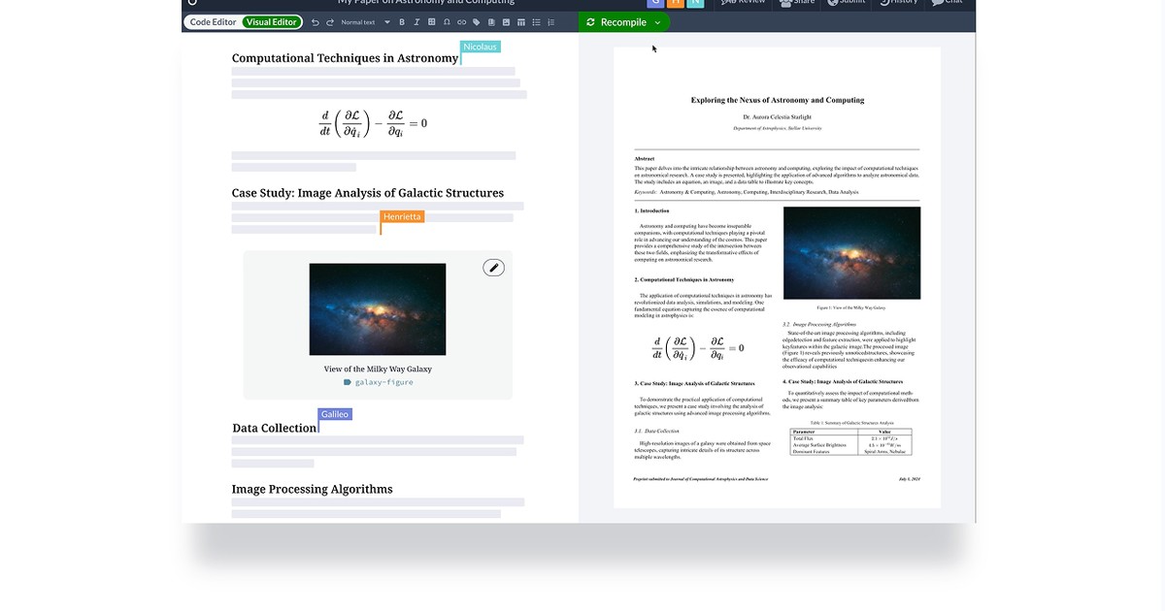The image size is (1165, 611).
Task: Open the Chat panel
Action: (949, 2)
